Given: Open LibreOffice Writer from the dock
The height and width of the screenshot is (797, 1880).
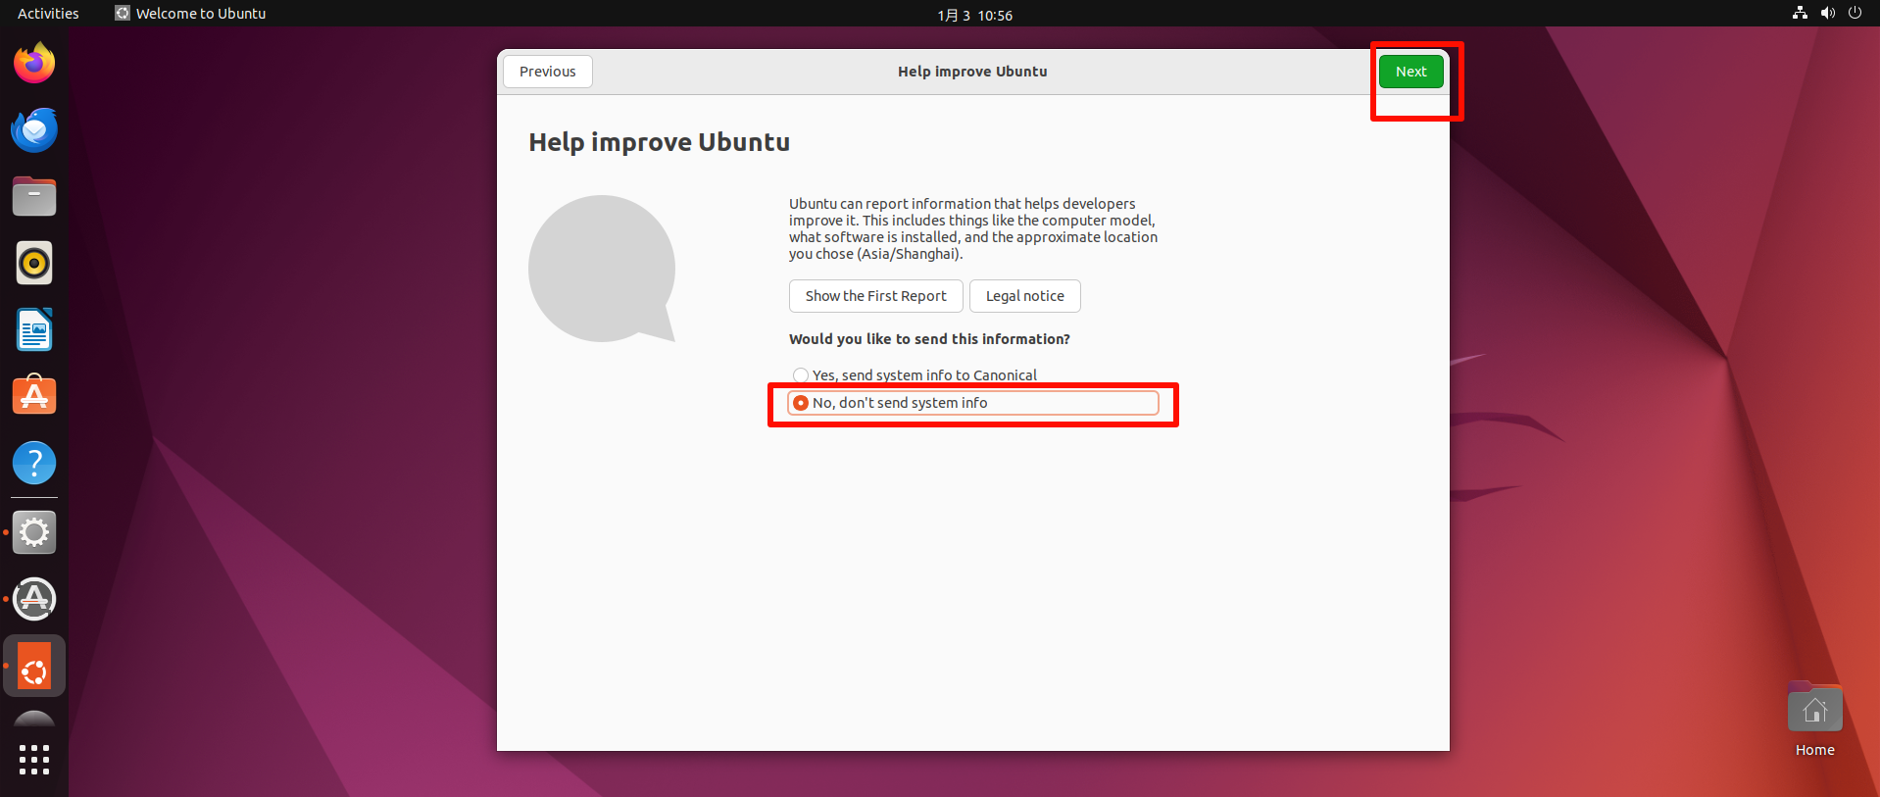Looking at the screenshot, I should point(34,329).
